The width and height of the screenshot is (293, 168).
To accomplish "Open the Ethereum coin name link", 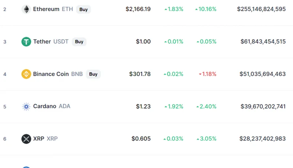I will 46,9.
